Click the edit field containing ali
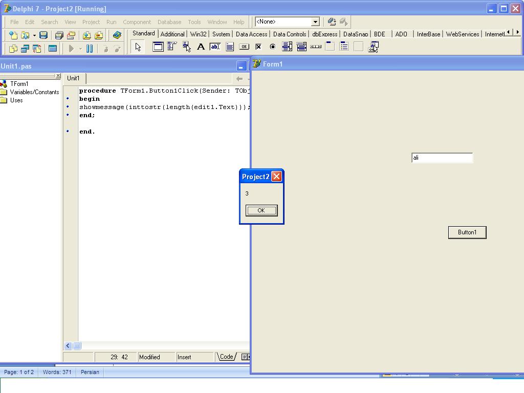The image size is (524, 393). click(442, 158)
